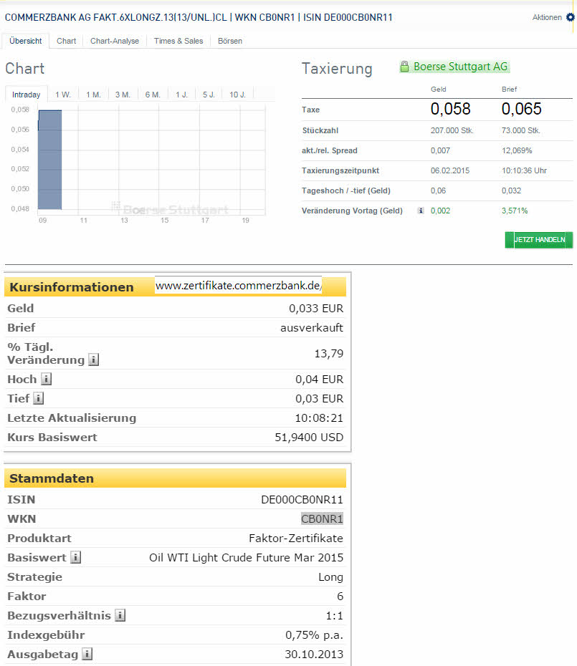Click the Stammdaten panel header
577x666 pixels.
tap(175, 478)
